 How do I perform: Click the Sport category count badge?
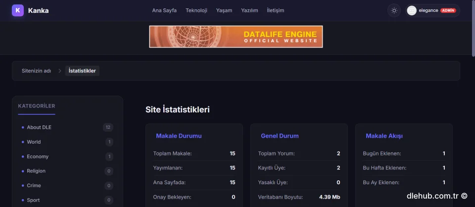click(x=109, y=200)
